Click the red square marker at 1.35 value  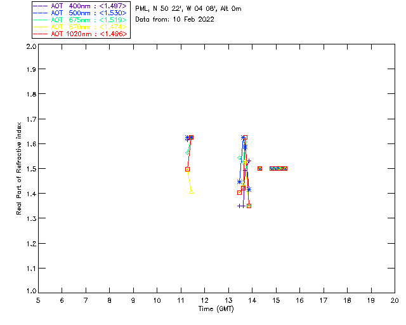click(249, 206)
